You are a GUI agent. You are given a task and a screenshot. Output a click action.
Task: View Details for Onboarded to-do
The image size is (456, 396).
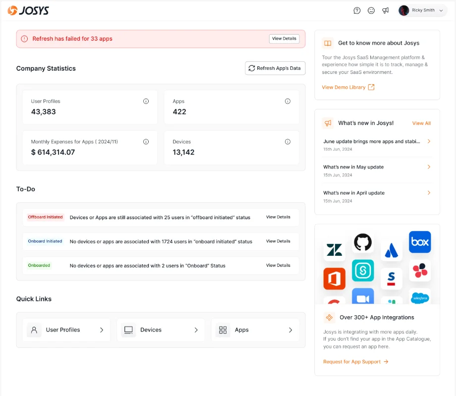point(278,266)
